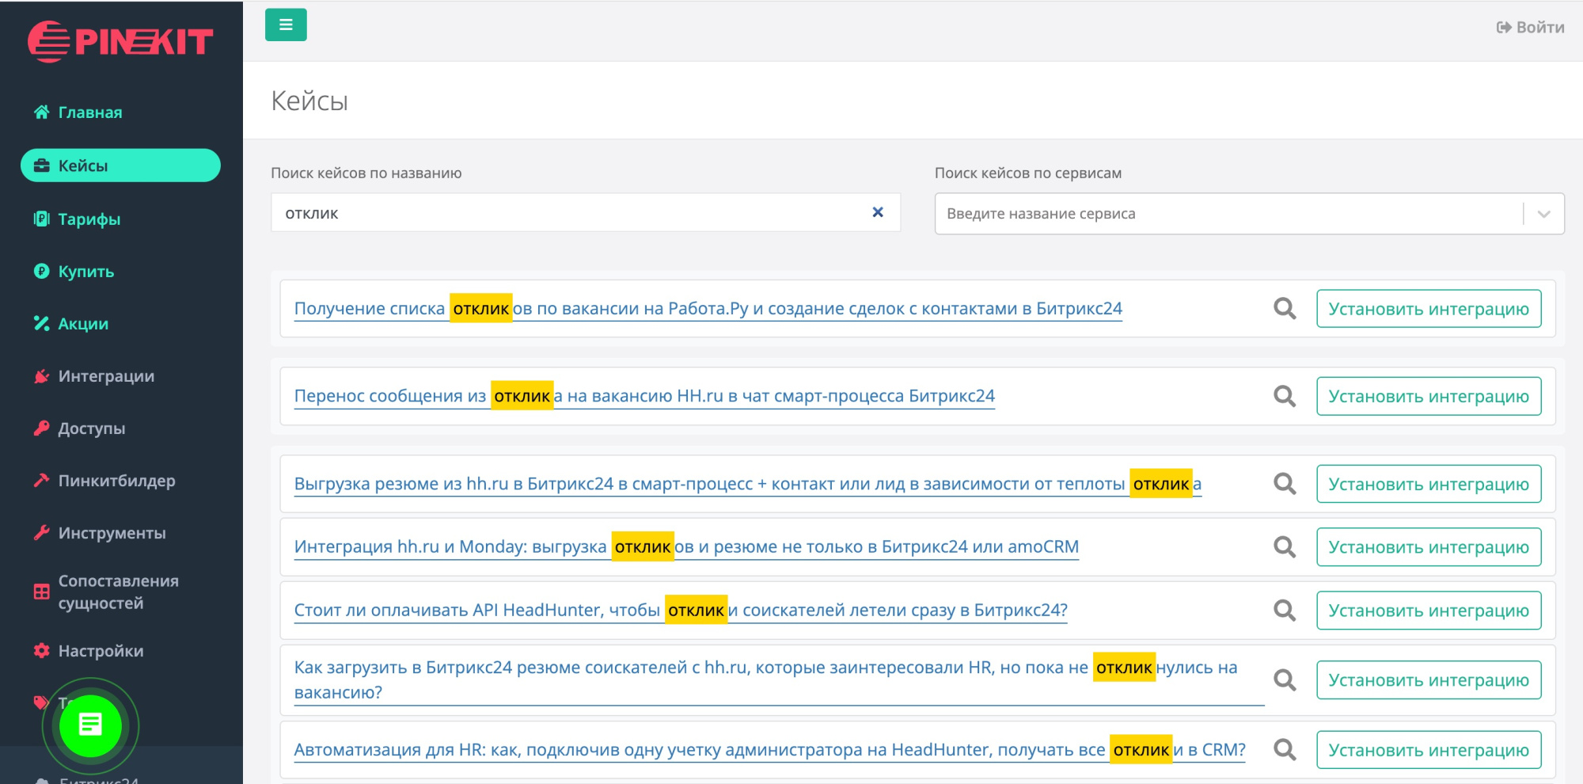Screen dimensions: 1583x784
Task: Click the gear icon next to Настройки
Action: (x=41, y=651)
